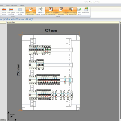Switch to Plein écran mode
Viewport: 121px width, 121px height.
click(x=79, y=11)
